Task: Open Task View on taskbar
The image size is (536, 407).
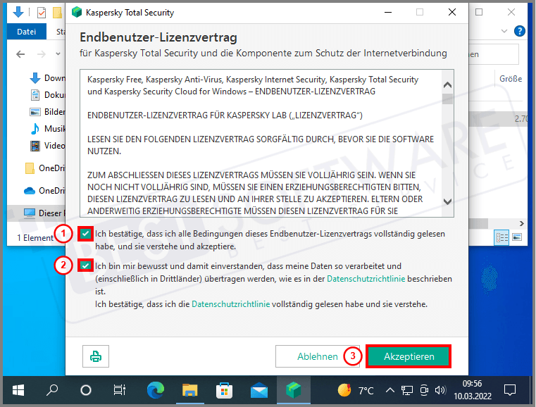Action: [119, 390]
